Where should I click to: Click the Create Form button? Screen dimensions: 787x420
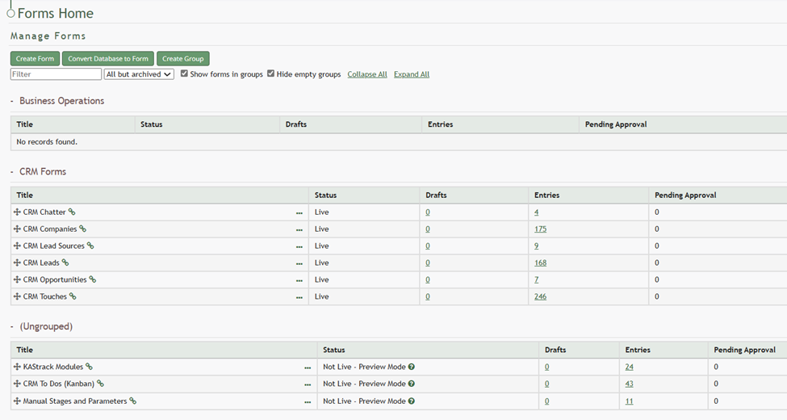pos(35,59)
